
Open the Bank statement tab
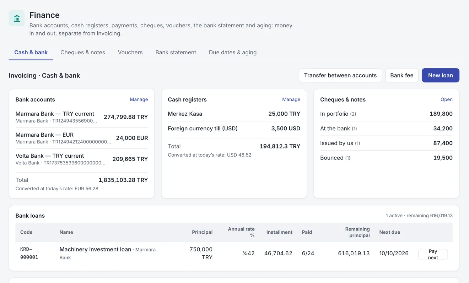(176, 53)
